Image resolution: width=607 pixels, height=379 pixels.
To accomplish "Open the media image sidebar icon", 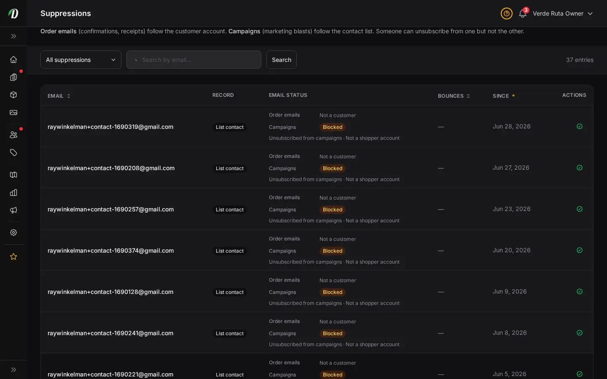I will pos(13,112).
